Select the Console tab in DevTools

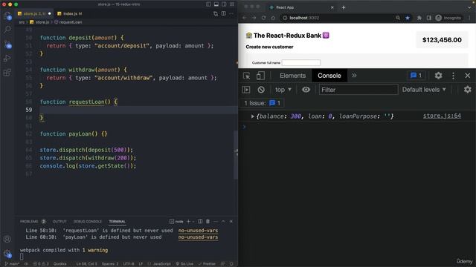pyautogui.click(x=329, y=76)
